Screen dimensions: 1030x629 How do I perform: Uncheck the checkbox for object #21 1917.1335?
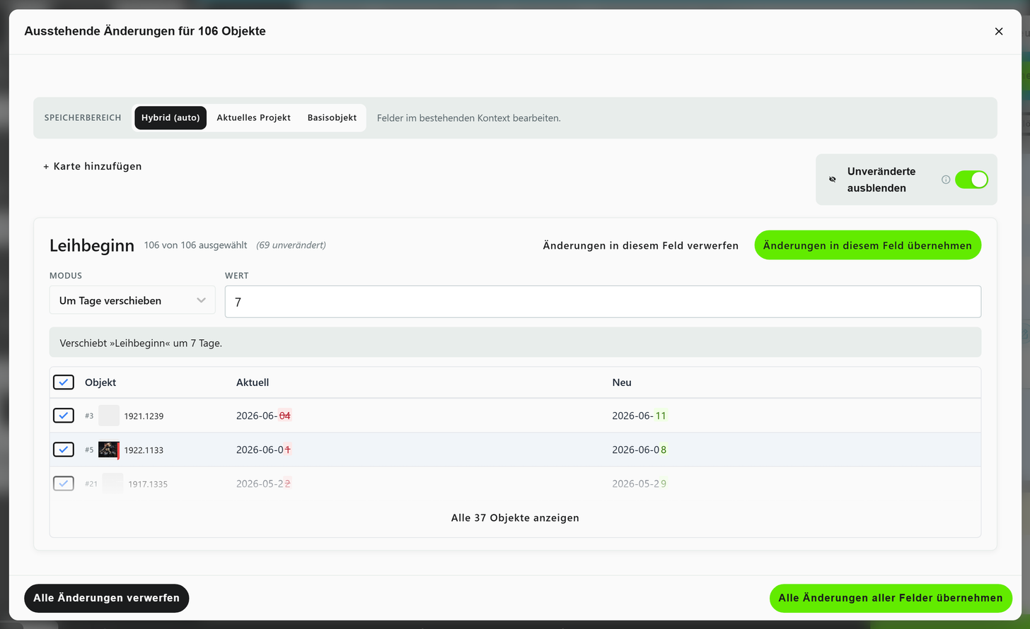[64, 483]
